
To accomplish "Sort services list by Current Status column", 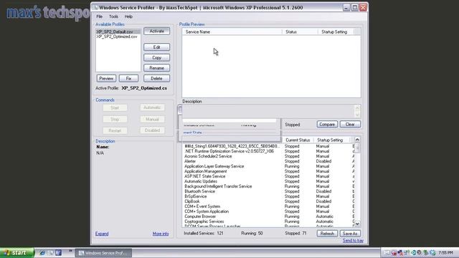I will pyautogui.click(x=298, y=140).
